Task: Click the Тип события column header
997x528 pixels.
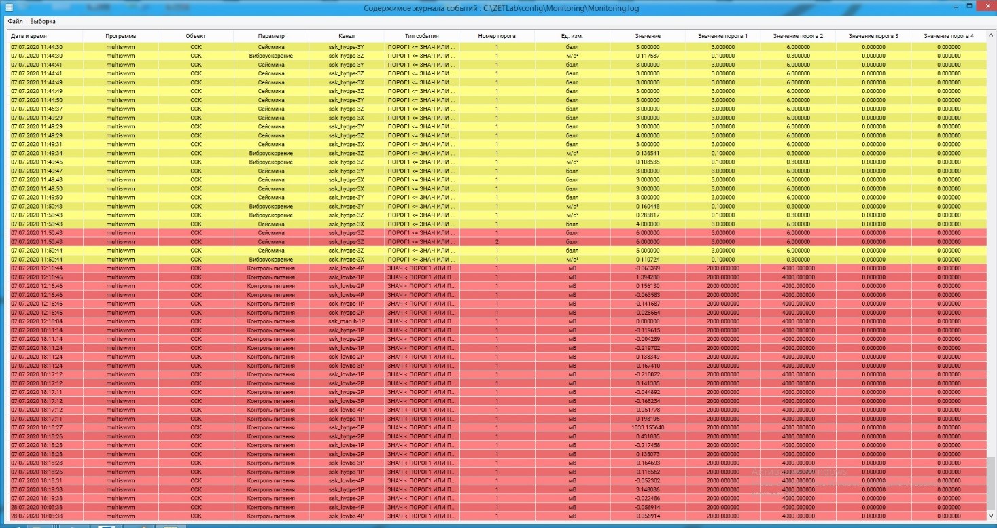Action: [422, 35]
